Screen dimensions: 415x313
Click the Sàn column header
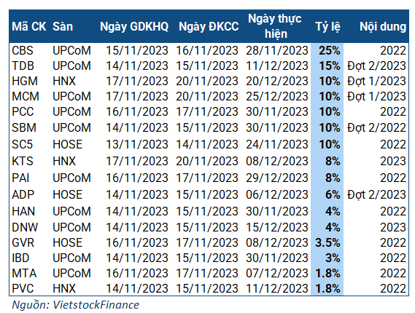[x=63, y=27]
